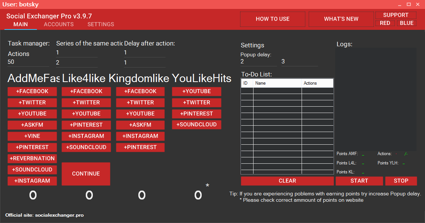Add Like4like +YOUTUBE task

(86, 114)
